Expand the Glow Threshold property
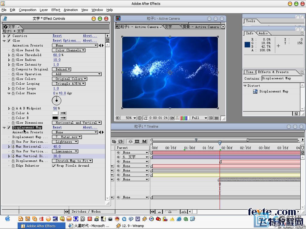This screenshot has height=229, width=306. 9,55
